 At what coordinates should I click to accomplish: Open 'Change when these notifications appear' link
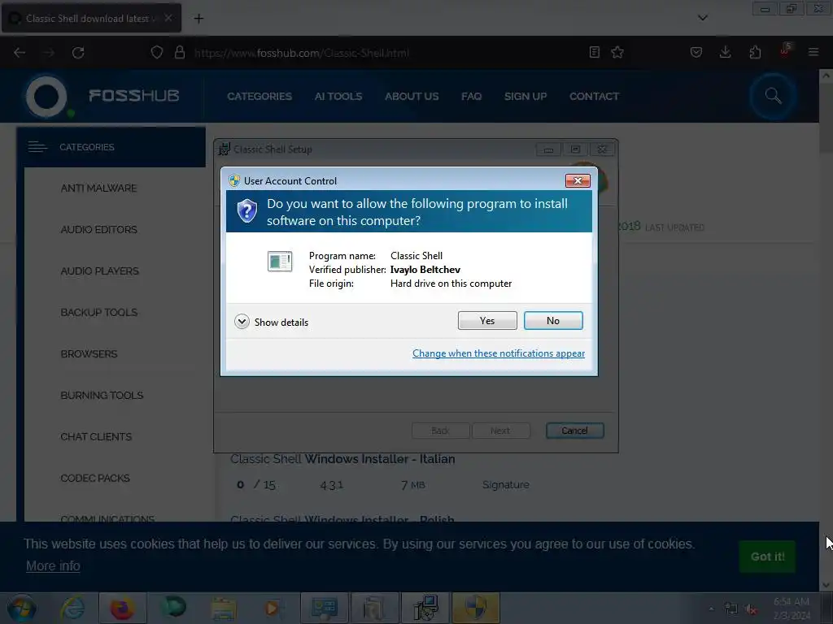coord(499,353)
